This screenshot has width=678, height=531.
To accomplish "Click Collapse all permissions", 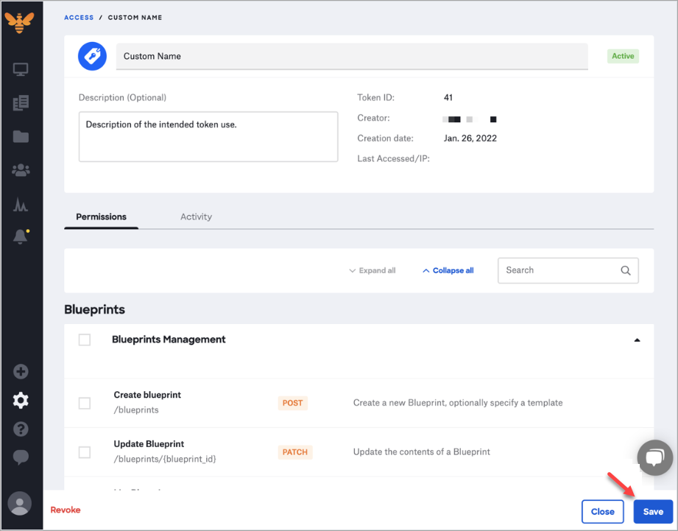I will coord(447,270).
